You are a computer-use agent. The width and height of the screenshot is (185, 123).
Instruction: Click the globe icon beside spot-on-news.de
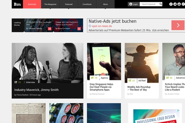[x=90, y=26]
